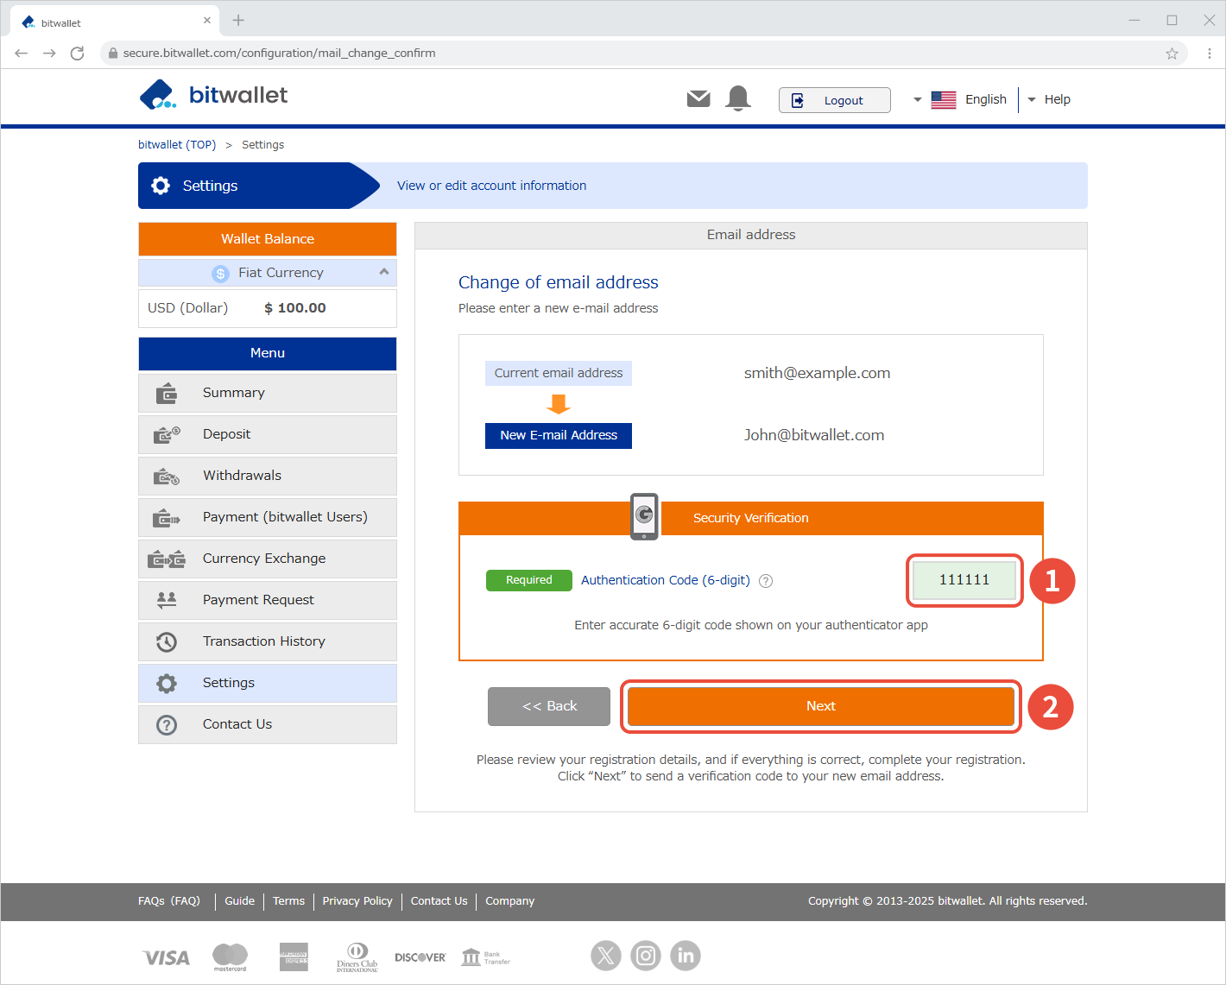Open the English language dropdown

[x=960, y=99]
